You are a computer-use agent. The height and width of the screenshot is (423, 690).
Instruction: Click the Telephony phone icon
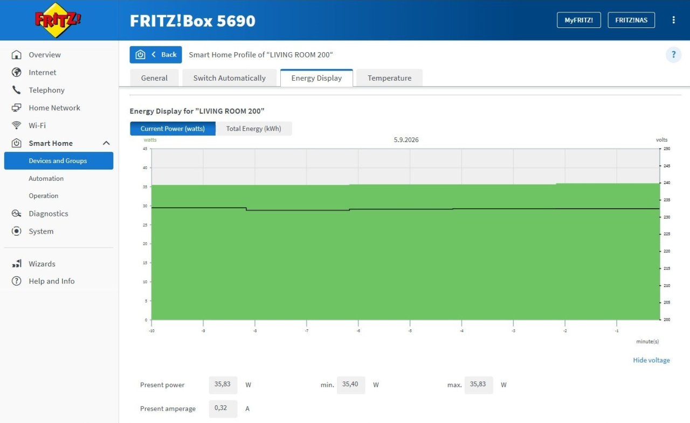pyautogui.click(x=17, y=90)
